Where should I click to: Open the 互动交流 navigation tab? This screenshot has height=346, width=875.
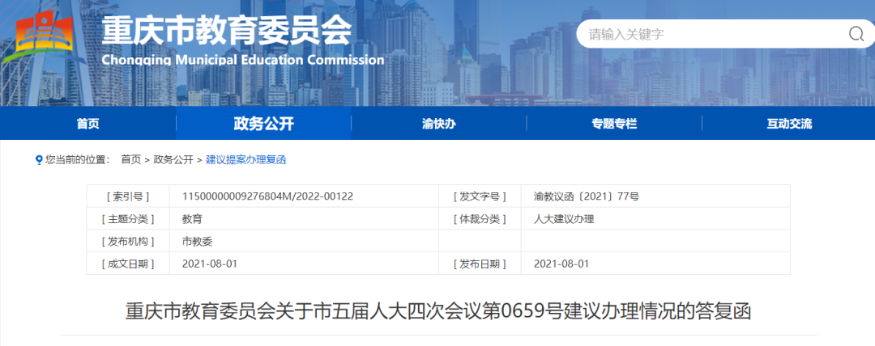tap(788, 124)
